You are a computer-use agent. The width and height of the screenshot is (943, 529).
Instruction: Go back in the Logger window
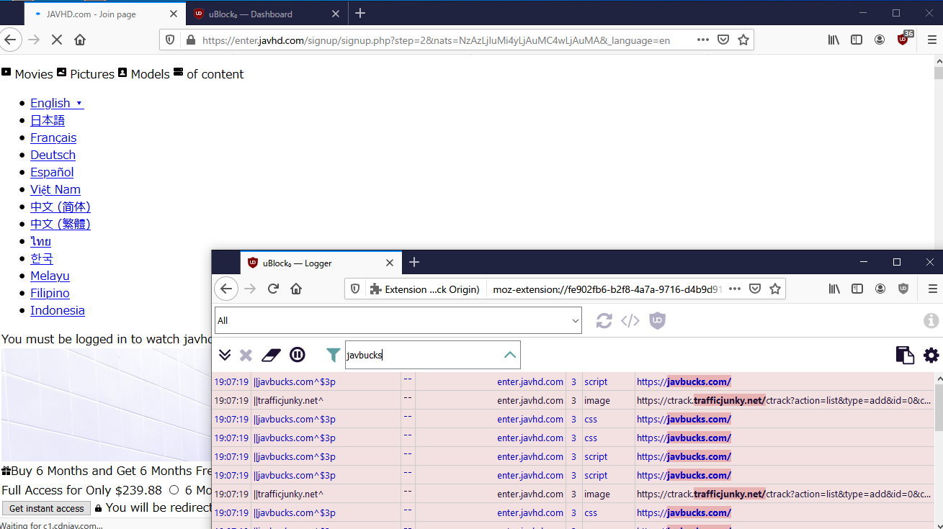coord(226,289)
